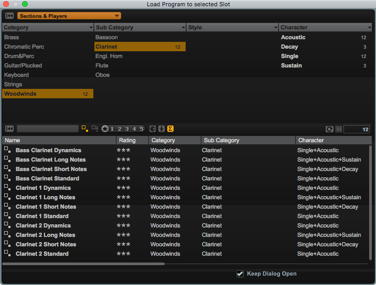
Task: Toggle Keep Dialog Open checkbox
Action: (x=240, y=274)
